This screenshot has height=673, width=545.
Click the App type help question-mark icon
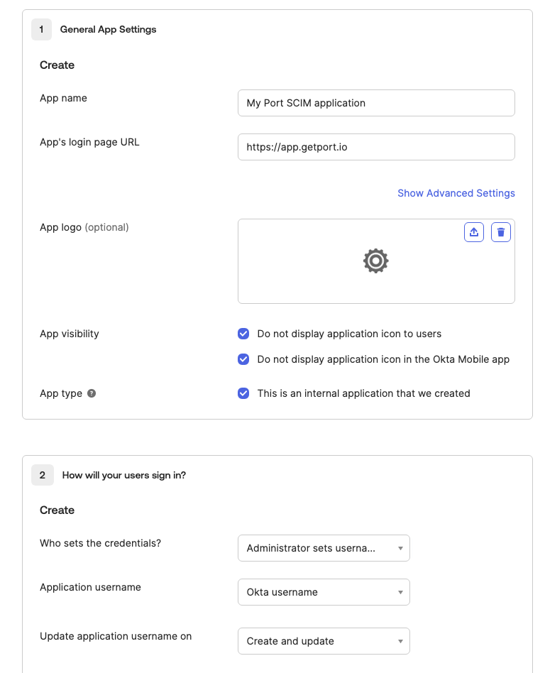[x=92, y=393]
